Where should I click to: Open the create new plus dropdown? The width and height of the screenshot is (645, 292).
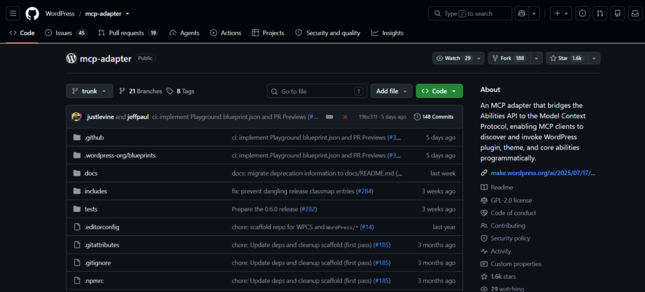[x=561, y=14]
